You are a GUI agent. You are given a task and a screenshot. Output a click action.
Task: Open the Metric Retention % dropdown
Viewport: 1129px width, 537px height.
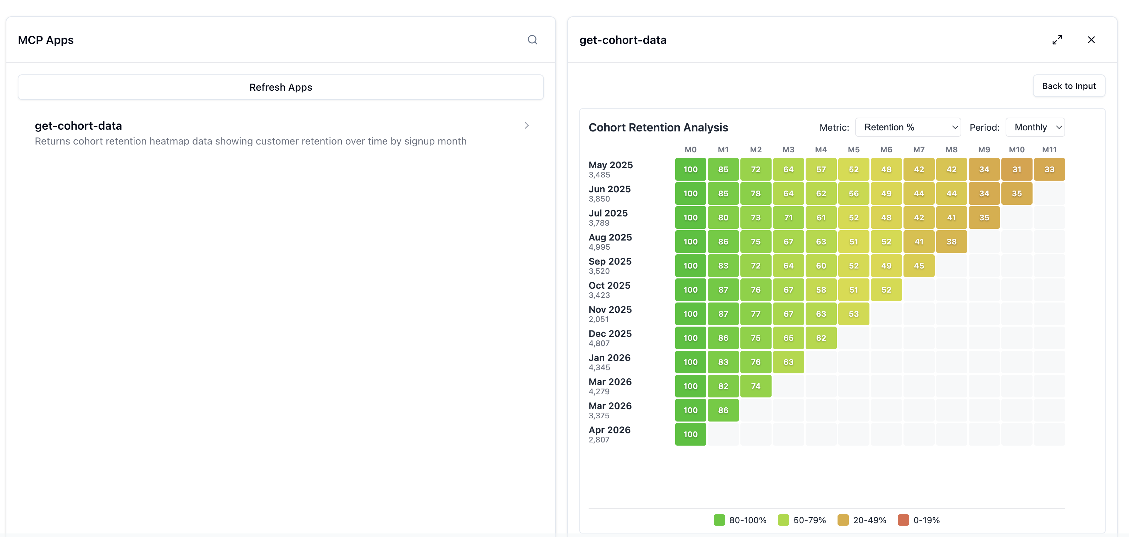pyautogui.click(x=908, y=128)
